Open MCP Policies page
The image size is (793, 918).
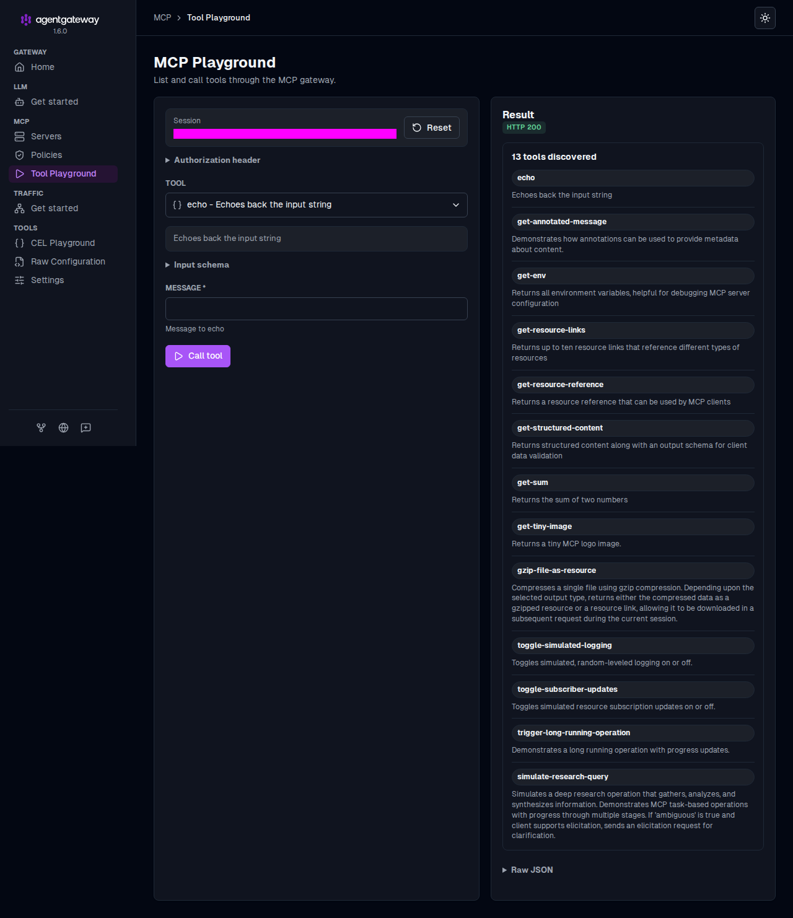point(63,155)
